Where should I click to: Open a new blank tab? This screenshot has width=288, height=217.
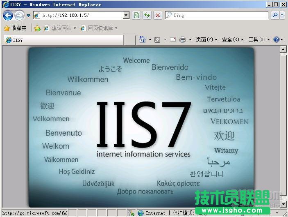click(130, 40)
